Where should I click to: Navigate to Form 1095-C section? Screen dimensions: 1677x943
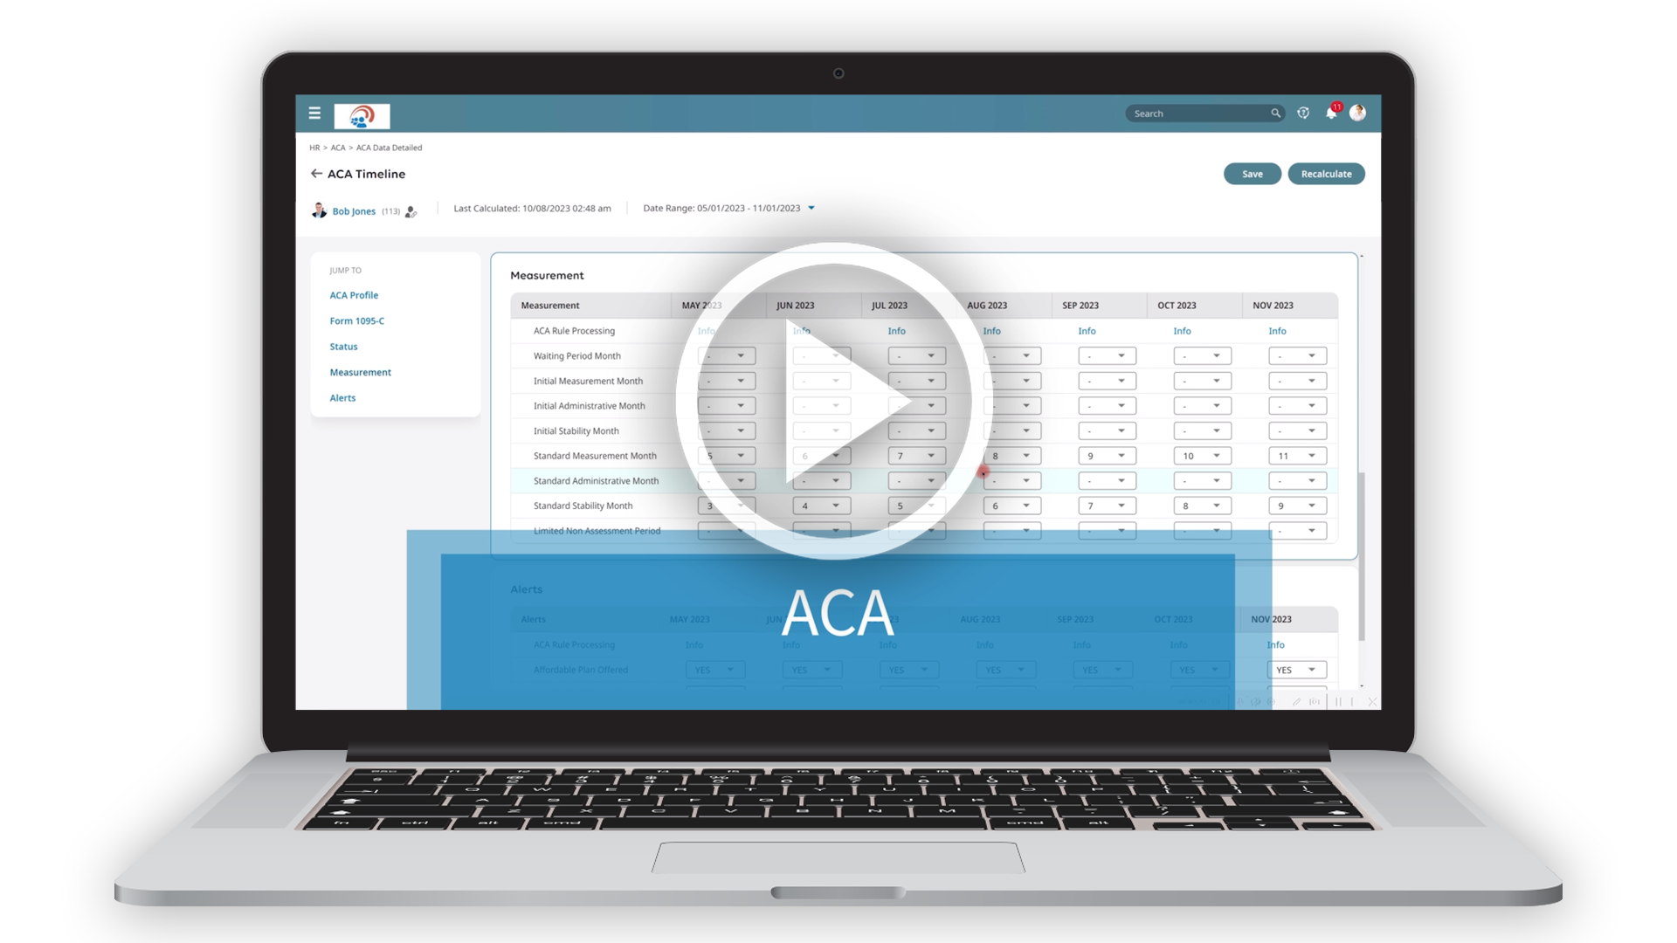pos(355,320)
